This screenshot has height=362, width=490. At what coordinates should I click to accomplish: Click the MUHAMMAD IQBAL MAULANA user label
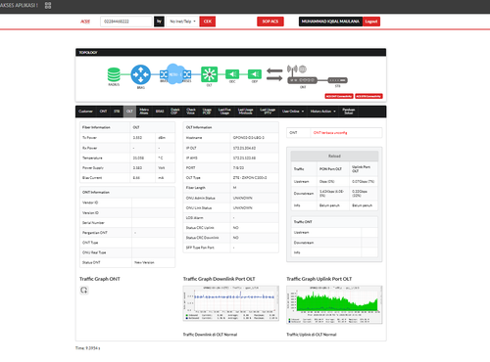tap(330, 22)
